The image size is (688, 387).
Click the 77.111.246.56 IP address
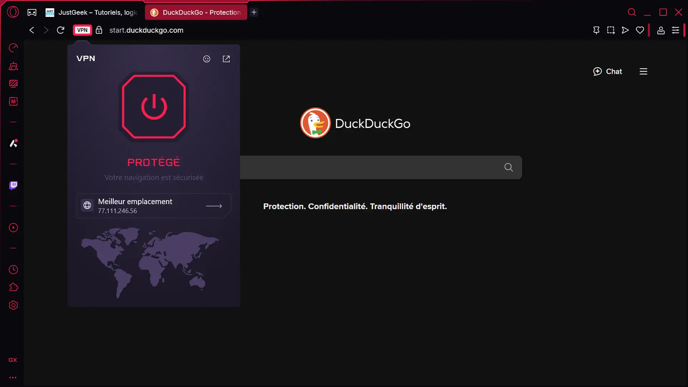tap(118, 211)
